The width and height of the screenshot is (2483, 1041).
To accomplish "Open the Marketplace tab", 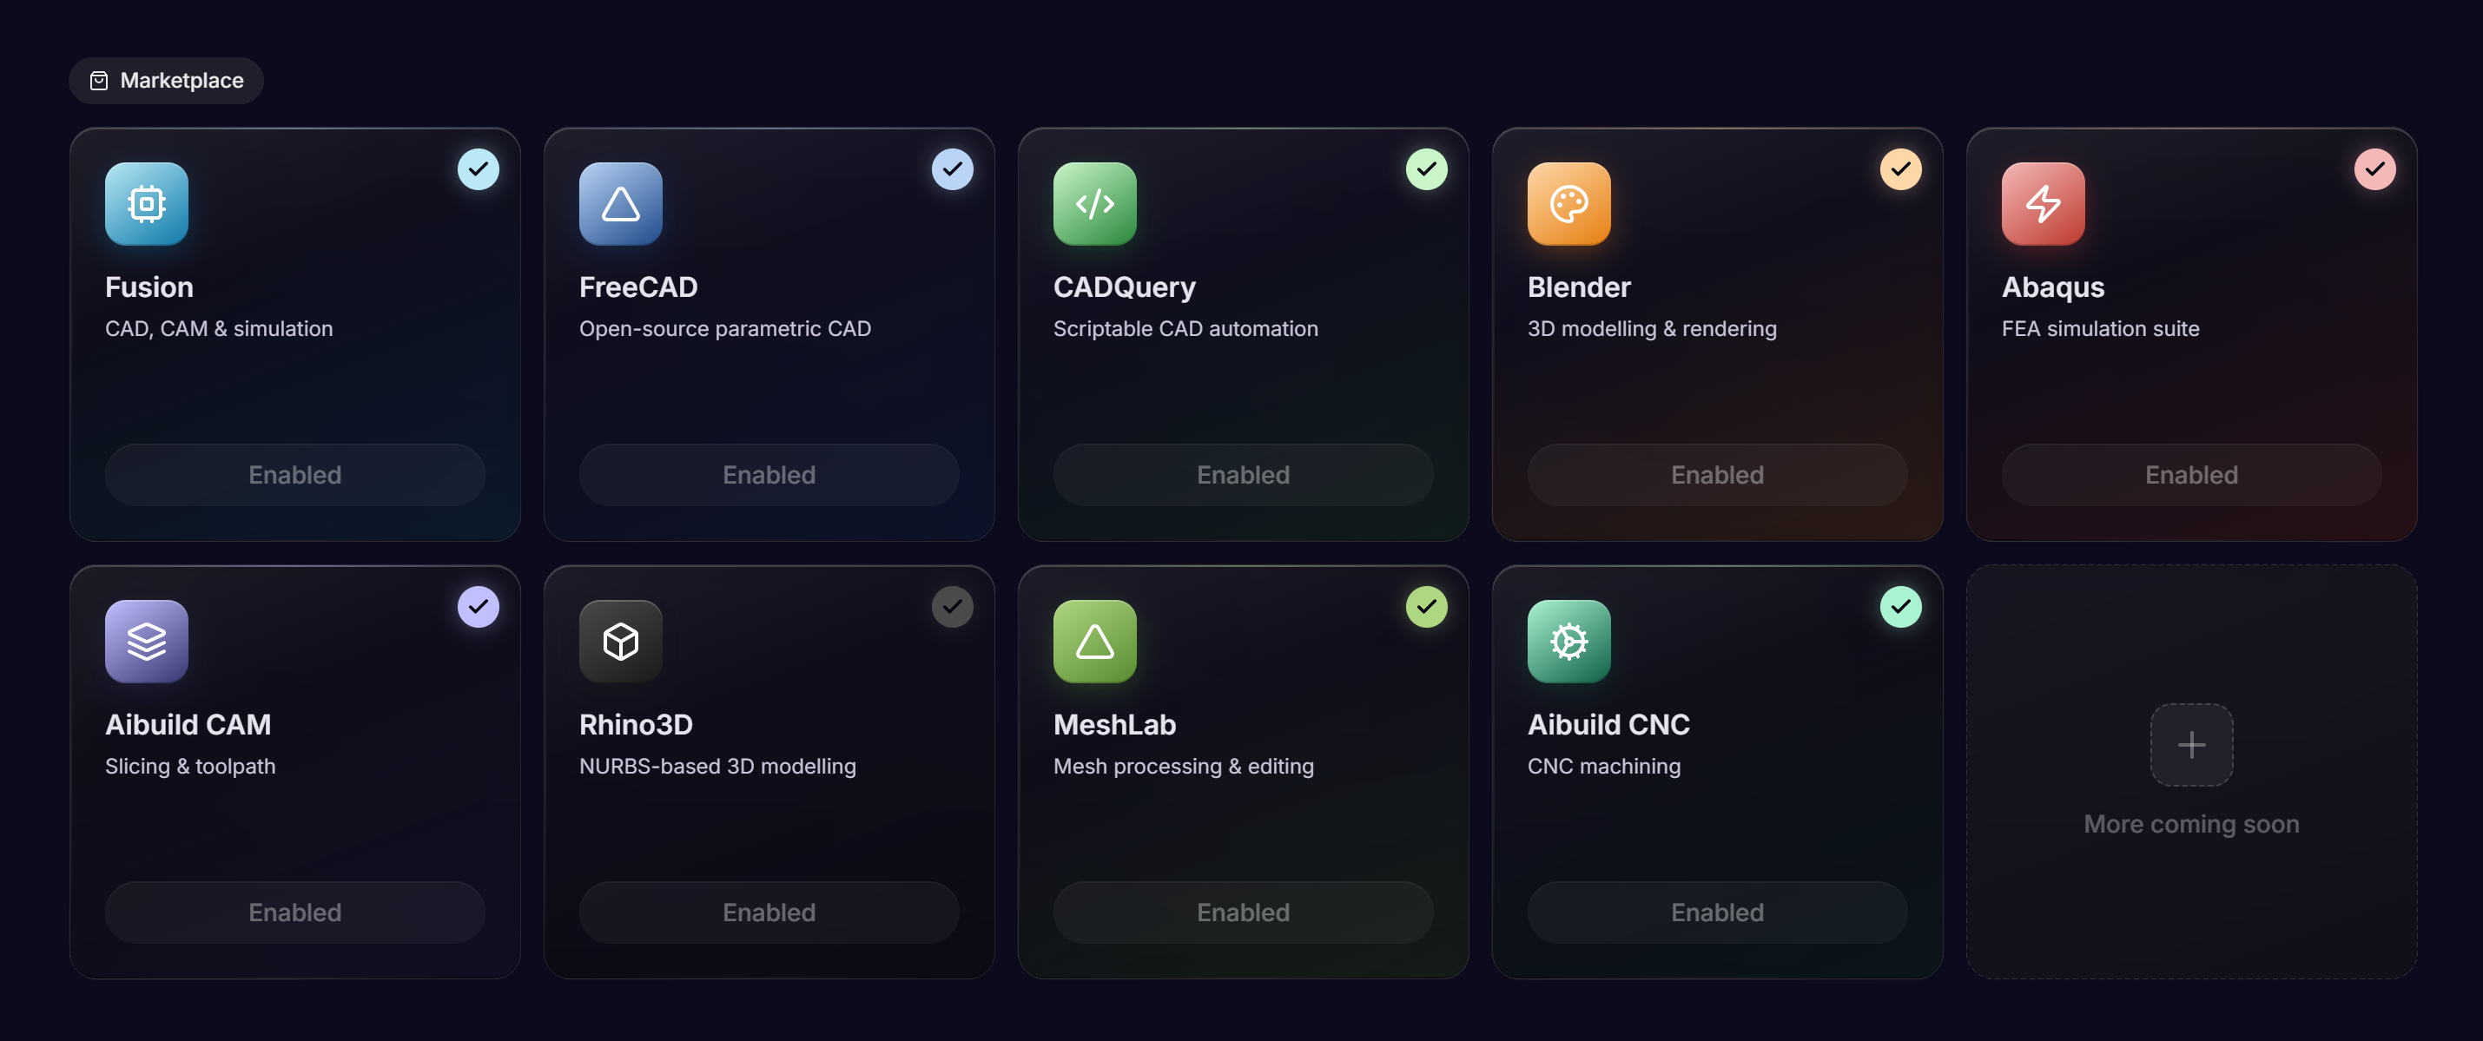I will tap(166, 81).
